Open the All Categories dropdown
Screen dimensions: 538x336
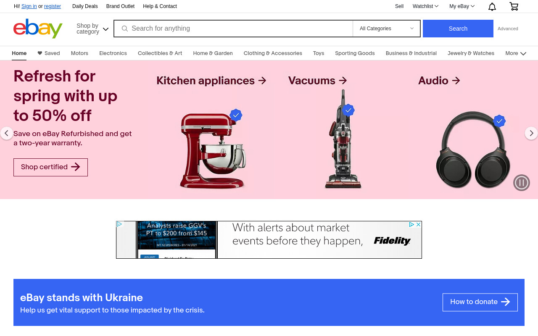[x=386, y=29]
